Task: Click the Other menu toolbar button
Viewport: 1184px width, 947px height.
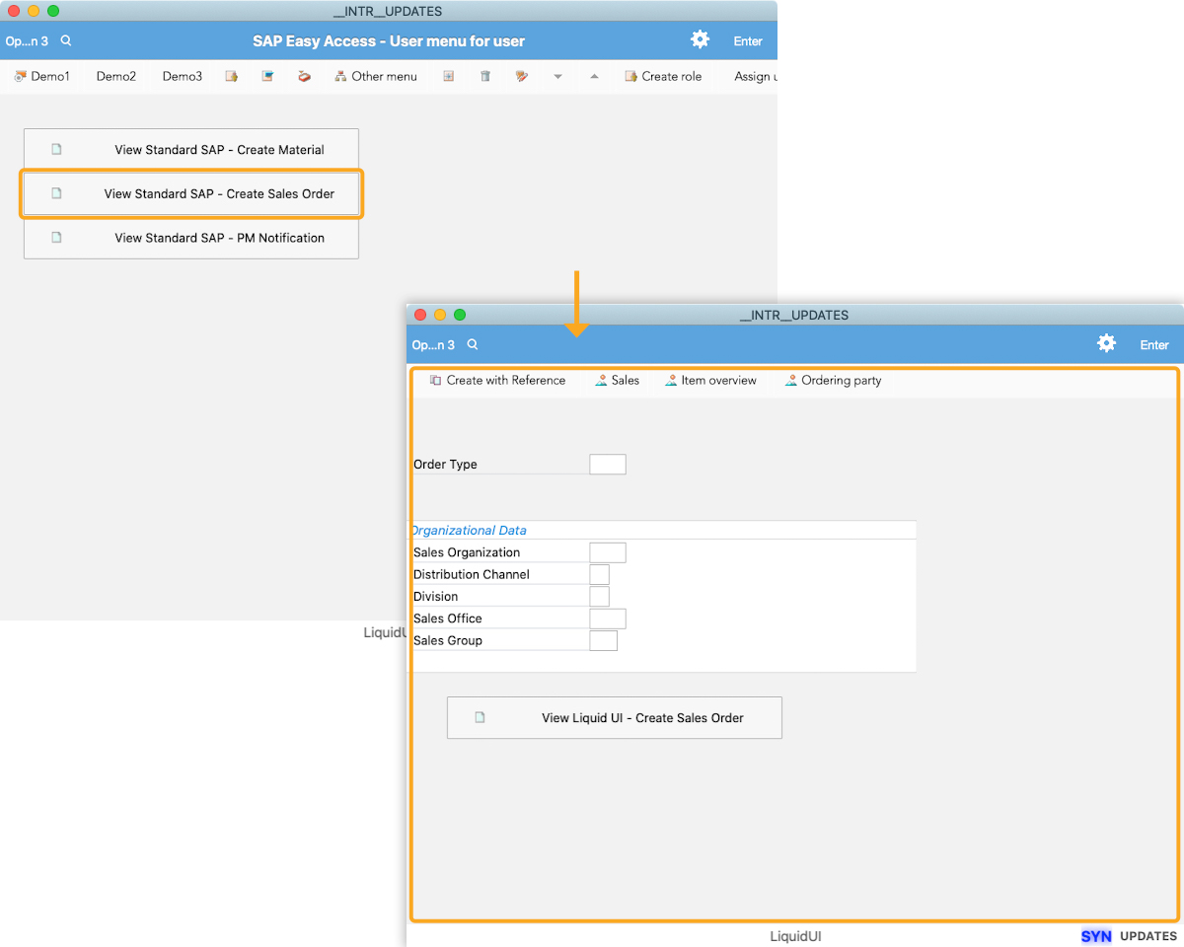Action: (x=376, y=76)
